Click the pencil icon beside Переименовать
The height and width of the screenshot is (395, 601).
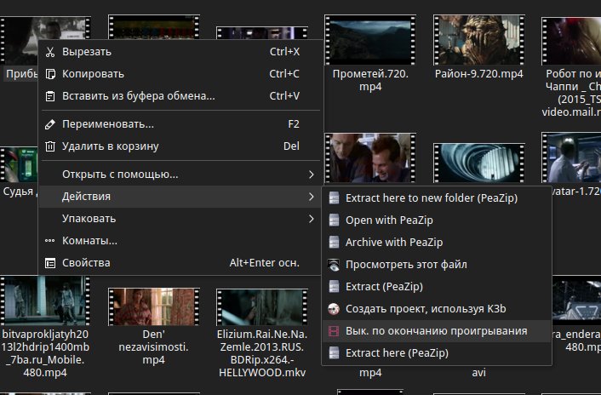point(50,124)
